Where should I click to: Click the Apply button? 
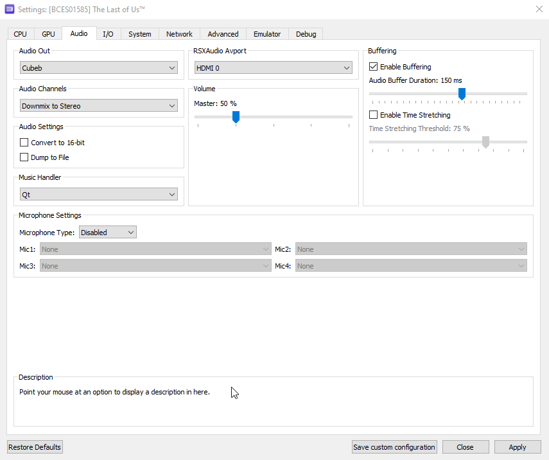pyautogui.click(x=517, y=447)
